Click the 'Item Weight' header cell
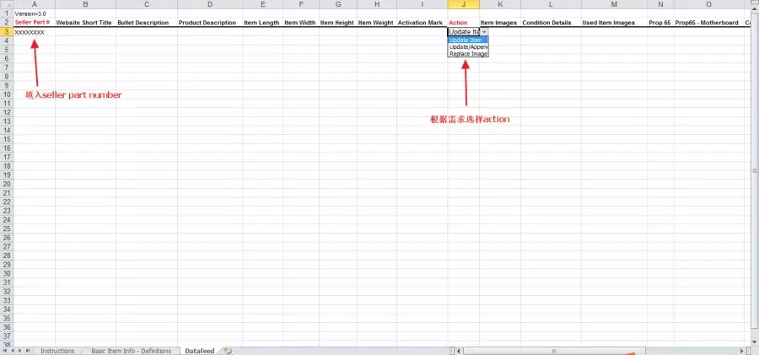The image size is (759, 355). pos(377,23)
